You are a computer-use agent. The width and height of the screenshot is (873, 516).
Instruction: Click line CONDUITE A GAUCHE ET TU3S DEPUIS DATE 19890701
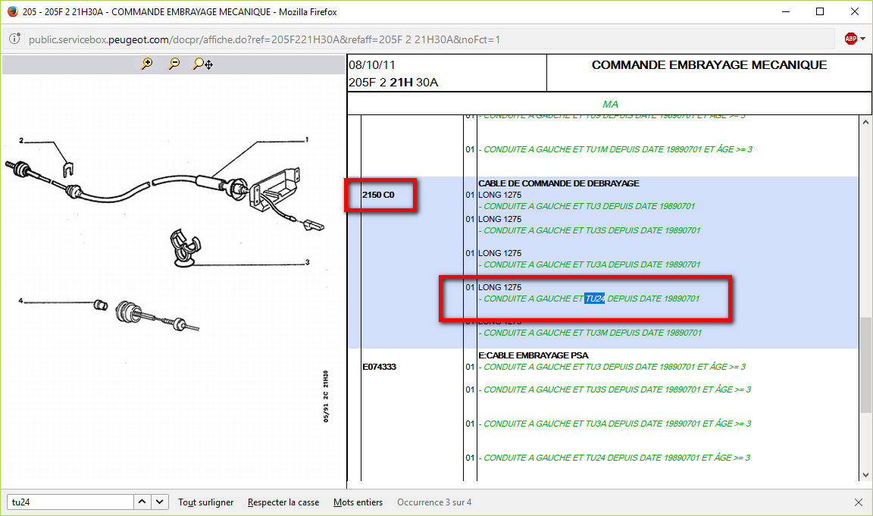pos(590,230)
